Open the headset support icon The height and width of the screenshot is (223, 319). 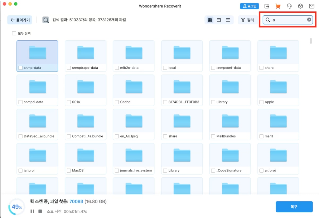(289, 6)
